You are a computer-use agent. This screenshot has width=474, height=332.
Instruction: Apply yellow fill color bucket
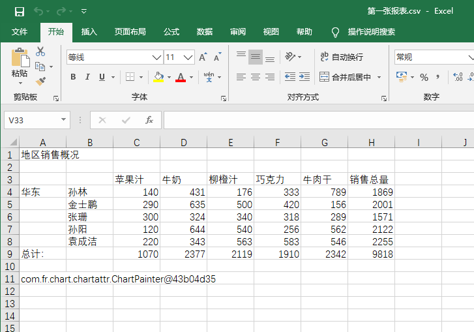(158, 77)
